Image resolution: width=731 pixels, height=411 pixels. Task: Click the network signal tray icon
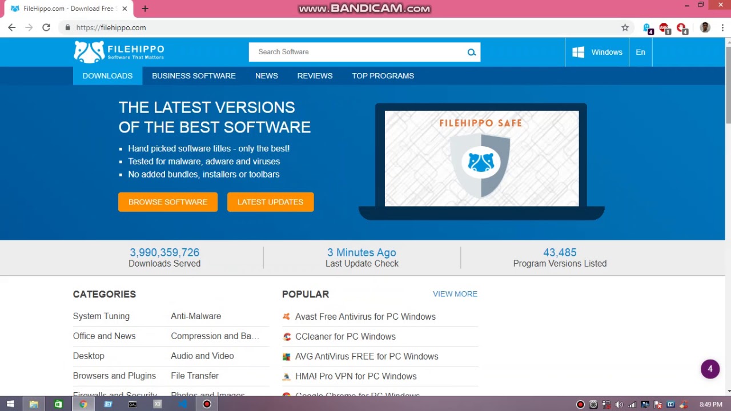632,405
